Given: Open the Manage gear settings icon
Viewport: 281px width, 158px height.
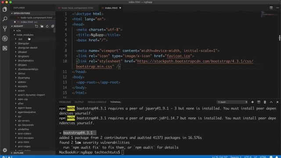Looking at the screenshot, I should click(x=5, y=150).
